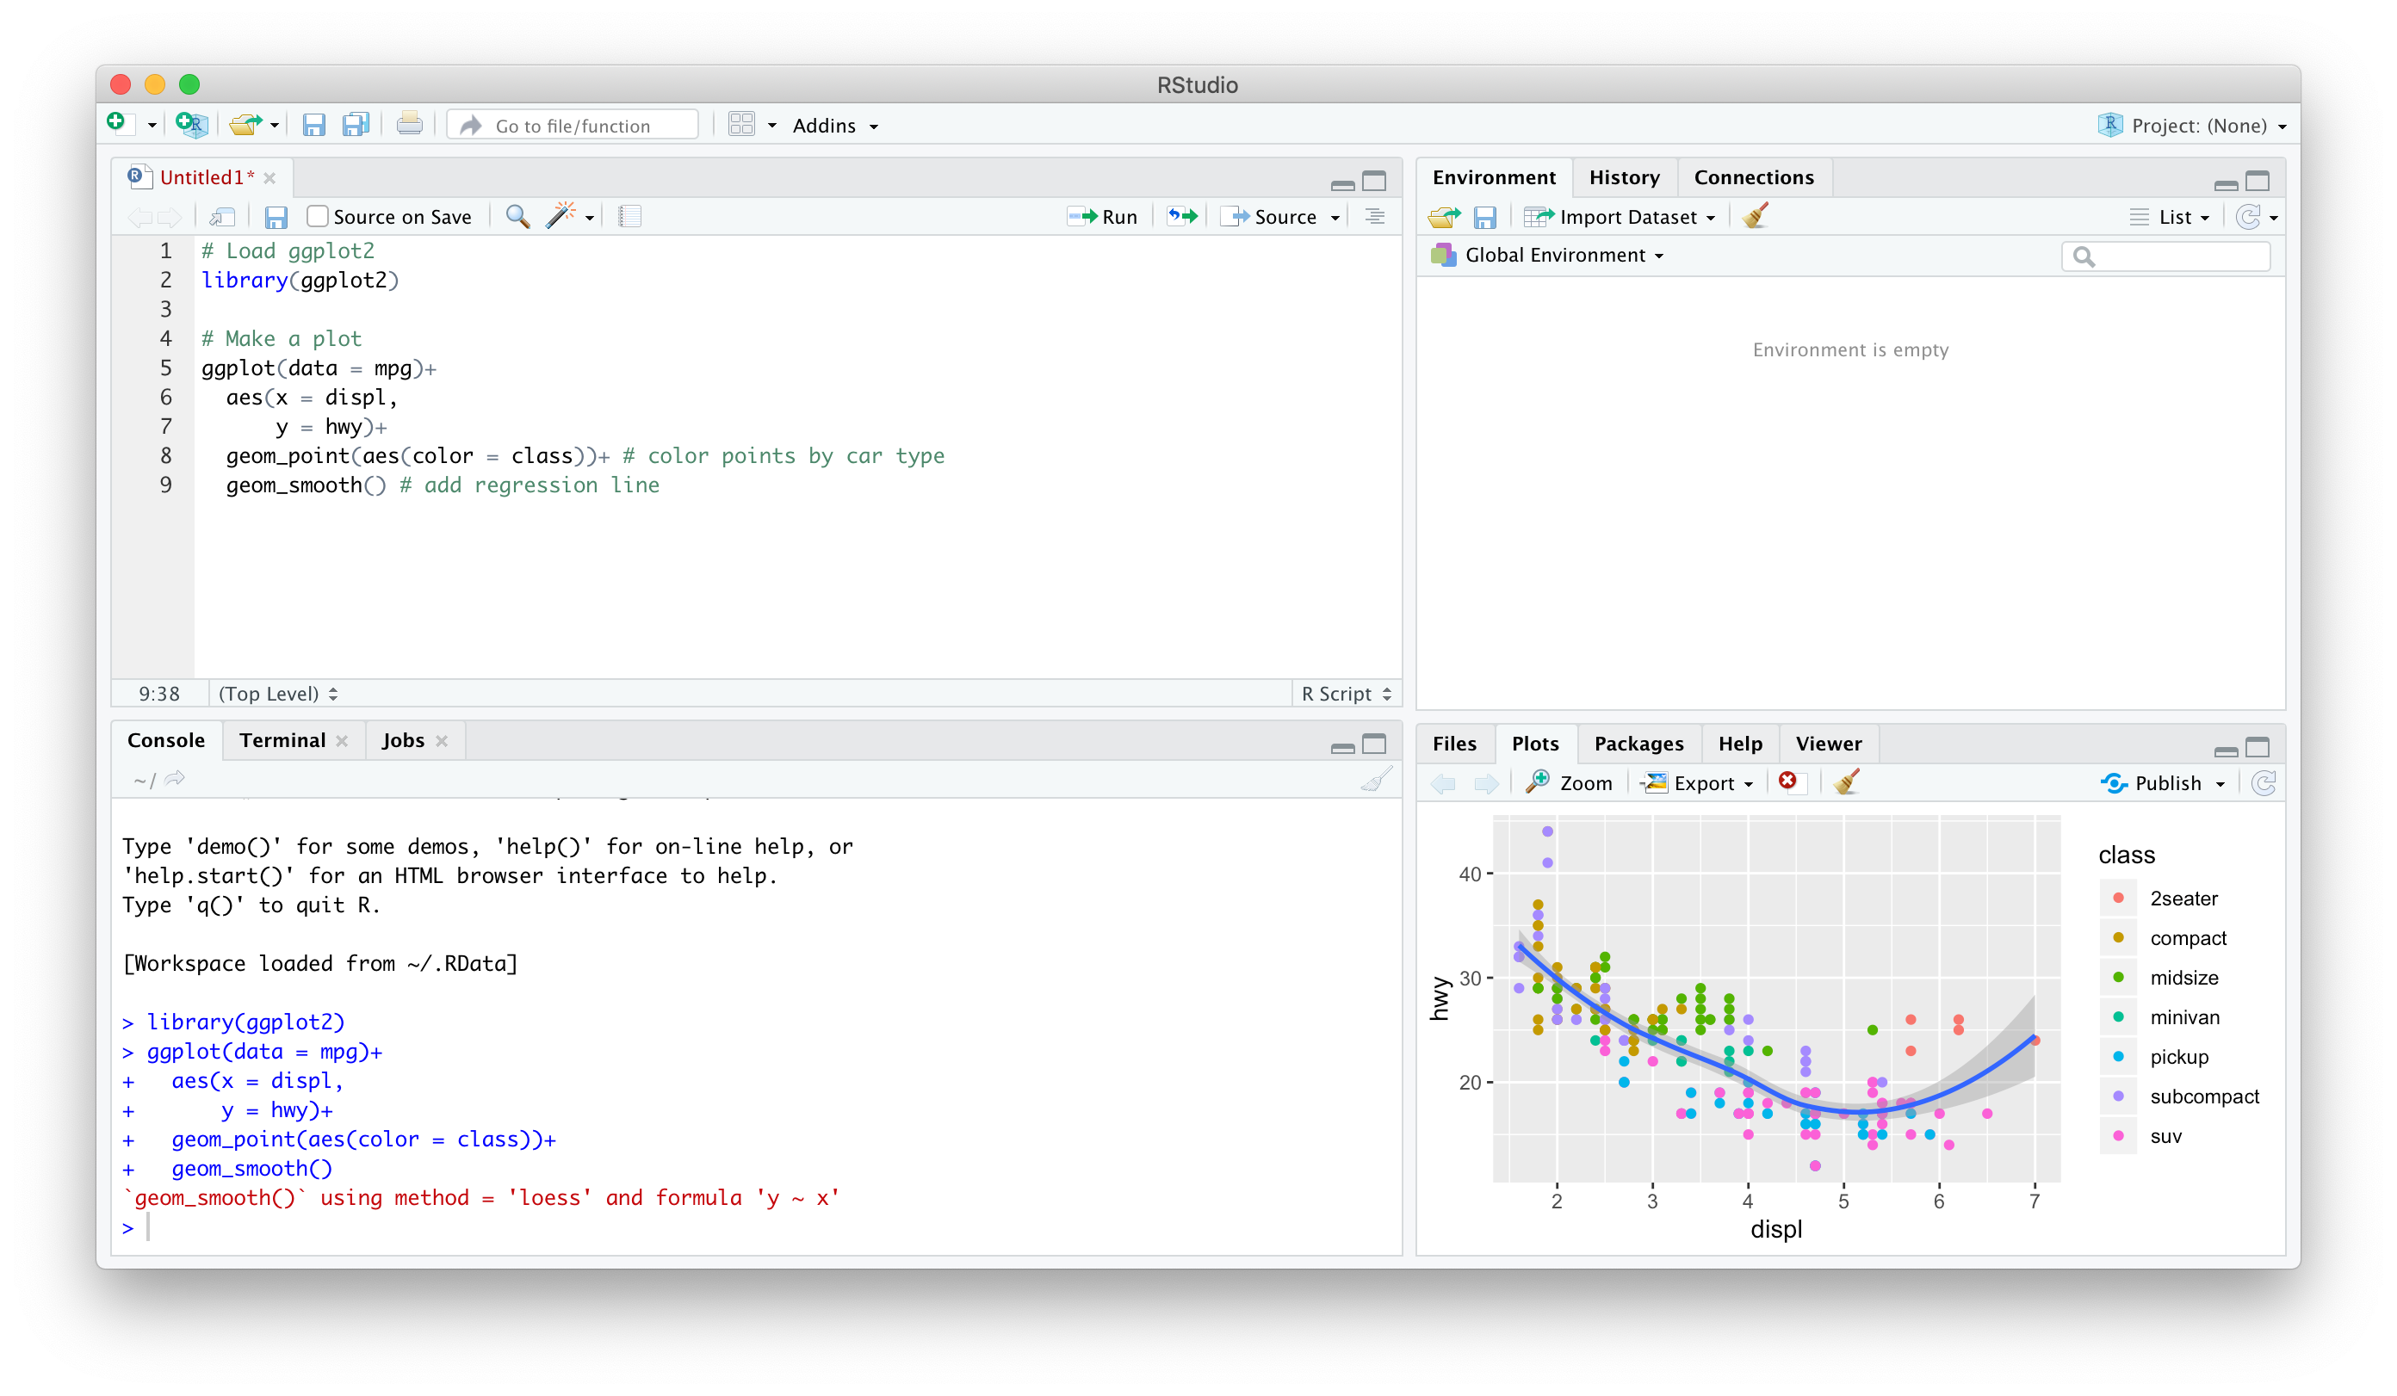The width and height of the screenshot is (2397, 1396).
Task: Click the print current file icon
Action: click(x=409, y=125)
